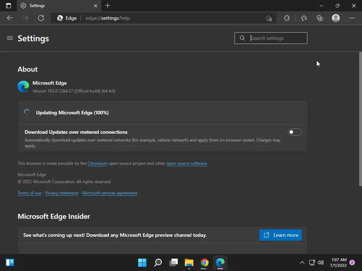Open Google Chrome from taskbar

click(x=204, y=263)
